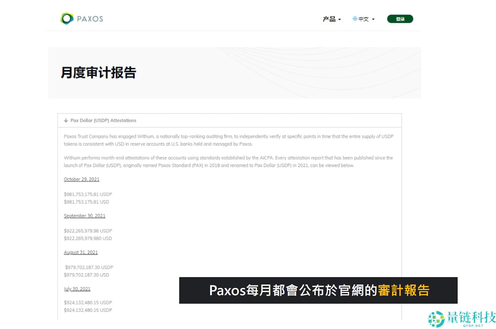Click the Paxos subtitle caption banner
This screenshot has height=329, width=496.
318,290
